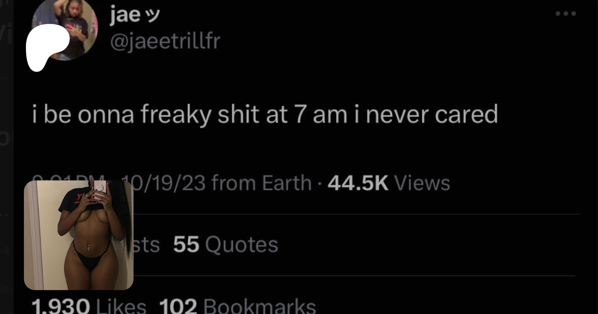
Task: Click the dimmed strip at left edge
Action: coord(7,157)
